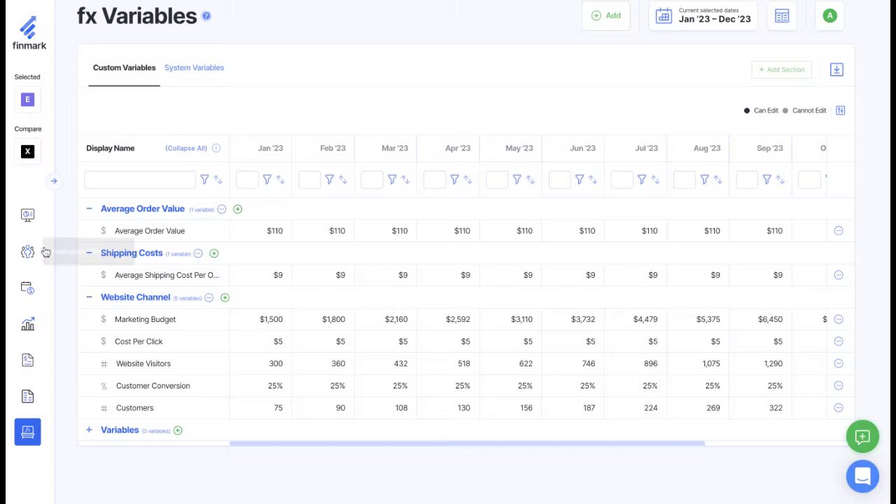Switch to the System Variables tab
896x504 pixels.
194,68
